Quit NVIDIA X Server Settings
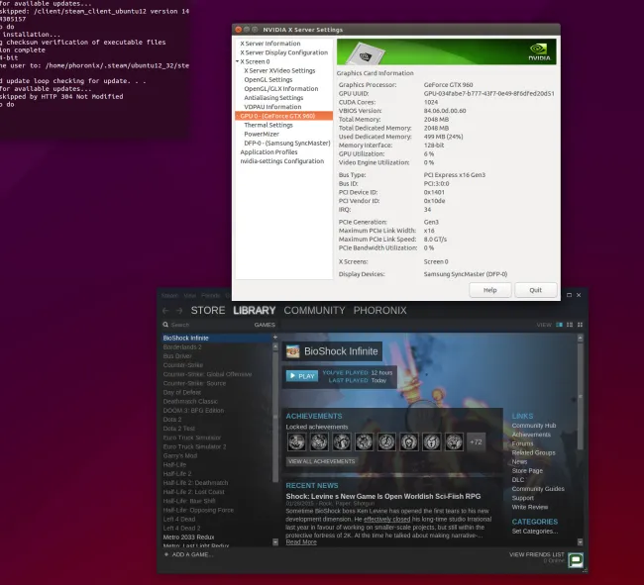This screenshot has width=644, height=585. click(536, 290)
